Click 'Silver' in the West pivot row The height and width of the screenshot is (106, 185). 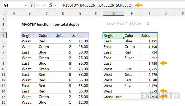pyautogui.click(x=129, y=86)
